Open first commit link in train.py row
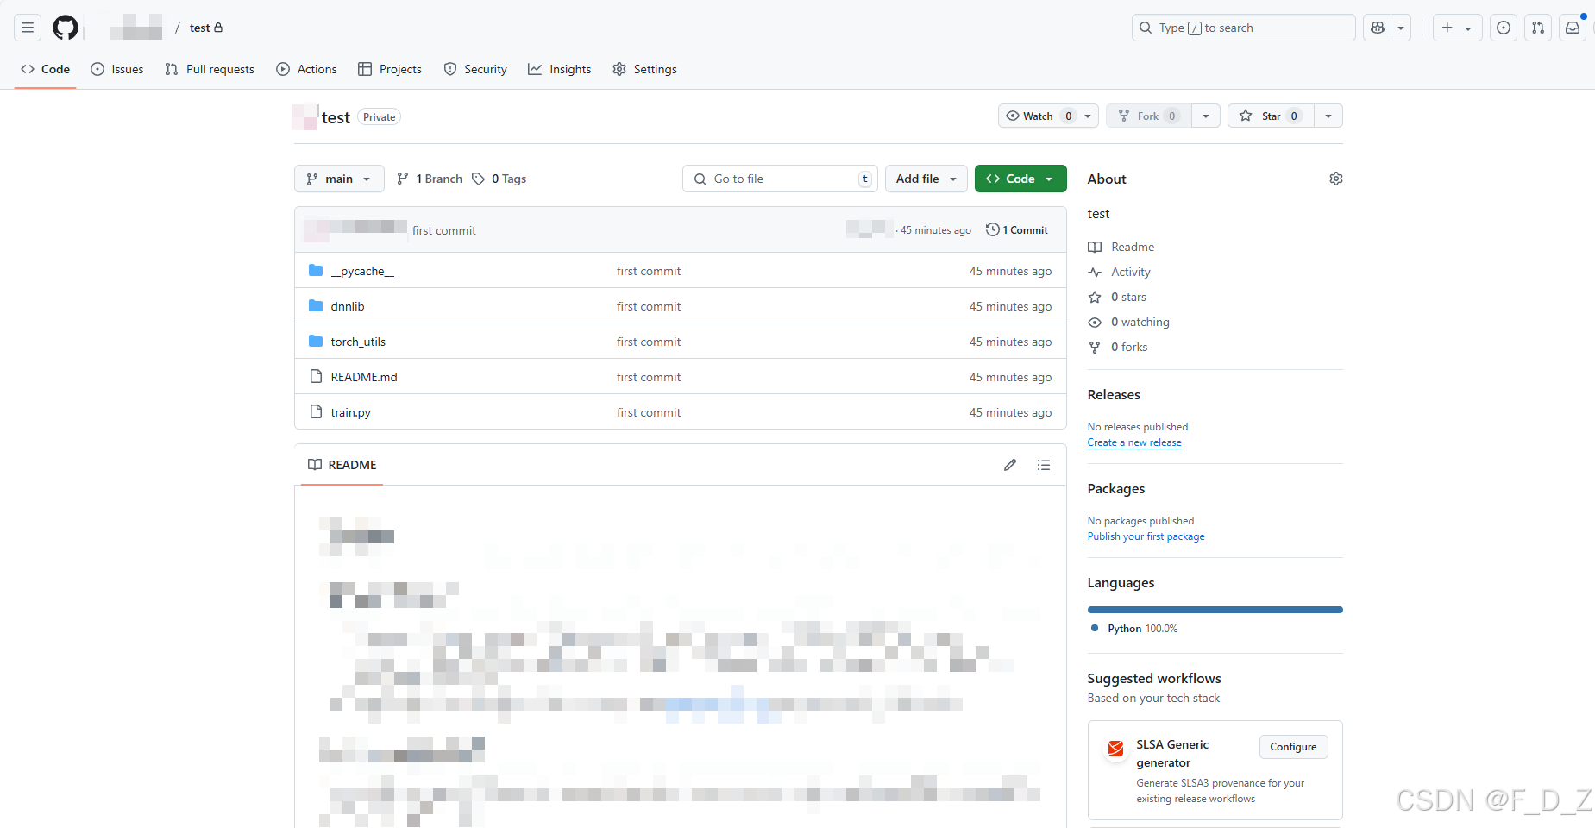The height and width of the screenshot is (828, 1595). tap(649, 412)
